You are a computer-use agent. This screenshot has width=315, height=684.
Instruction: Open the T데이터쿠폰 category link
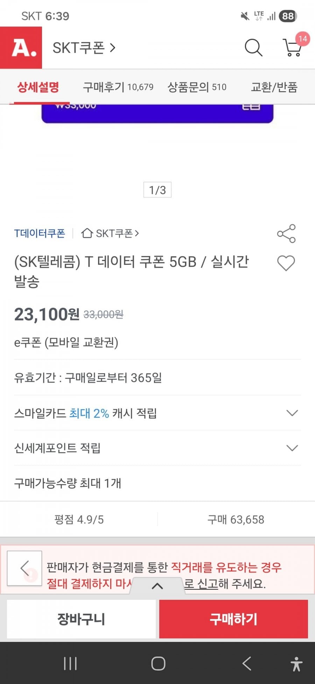point(40,233)
